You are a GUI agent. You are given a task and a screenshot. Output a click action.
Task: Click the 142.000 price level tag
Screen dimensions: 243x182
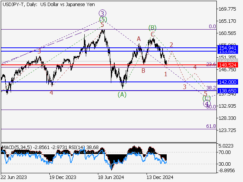pos(228,82)
